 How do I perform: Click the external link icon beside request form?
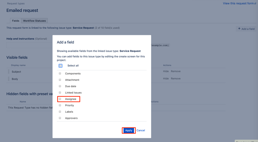tap(255, 3)
